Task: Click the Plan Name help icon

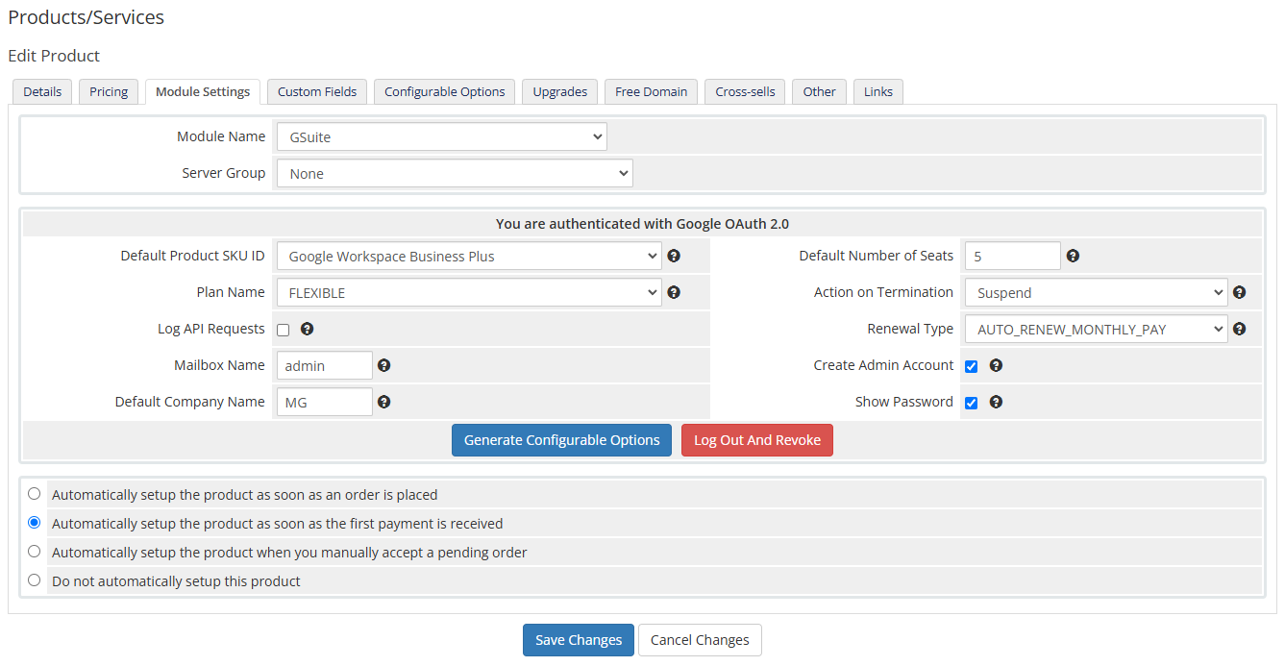Action: point(674,292)
